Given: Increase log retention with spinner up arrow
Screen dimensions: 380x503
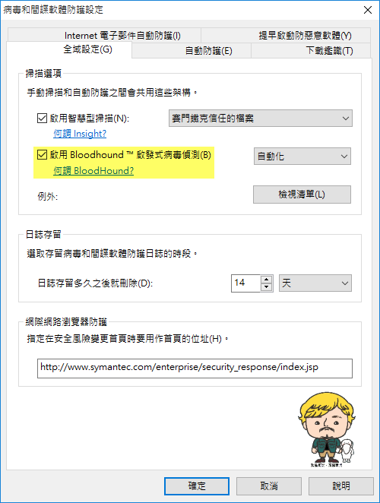Looking at the screenshot, I should [266, 279].
